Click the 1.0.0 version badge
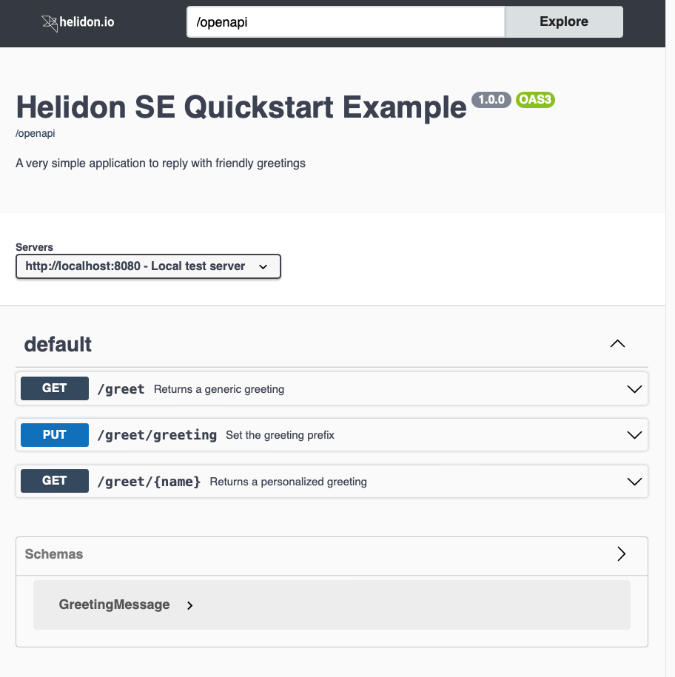Screen dimensions: 675x677 [491, 99]
